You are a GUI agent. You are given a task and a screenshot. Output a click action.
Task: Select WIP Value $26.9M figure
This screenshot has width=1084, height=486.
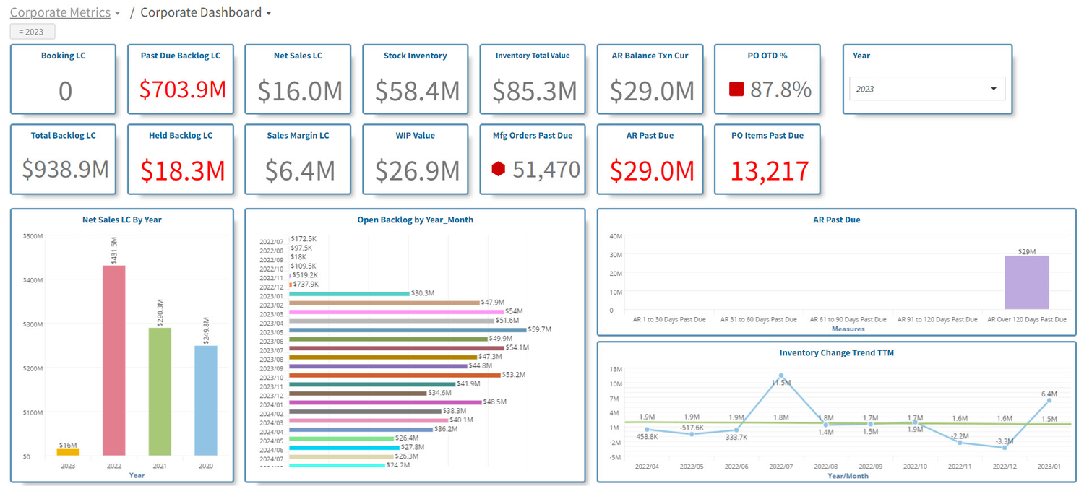coord(417,170)
